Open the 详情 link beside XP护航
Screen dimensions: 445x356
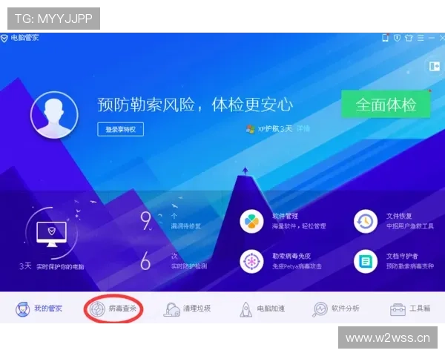[303, 128]
